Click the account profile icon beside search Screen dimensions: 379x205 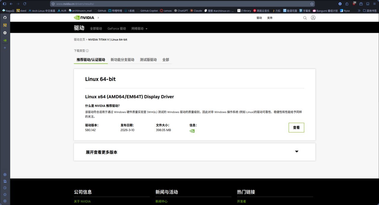313,18
